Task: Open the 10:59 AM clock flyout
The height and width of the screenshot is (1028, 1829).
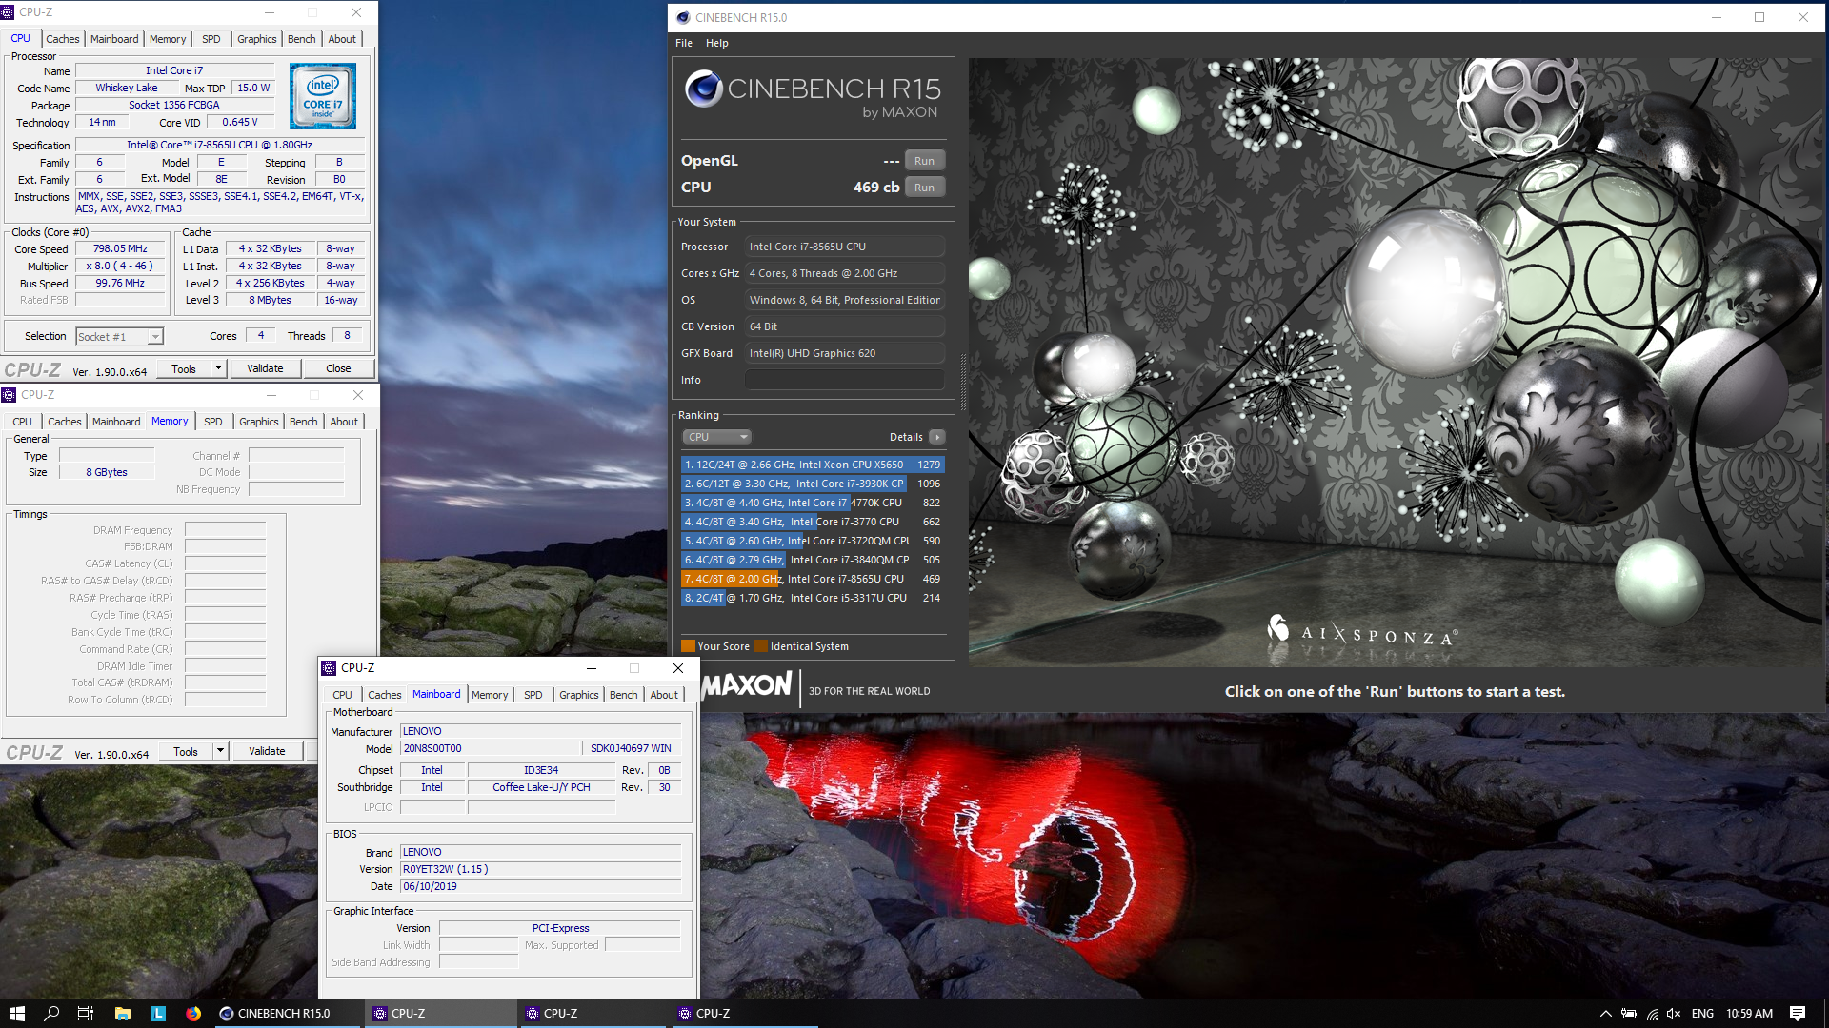Action: coord(1749,1014)
